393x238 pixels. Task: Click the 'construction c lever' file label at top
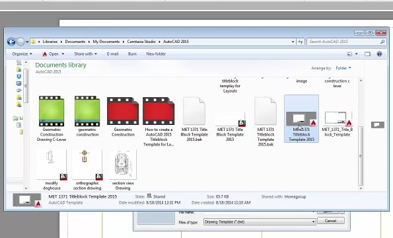[x=337, y=83]
